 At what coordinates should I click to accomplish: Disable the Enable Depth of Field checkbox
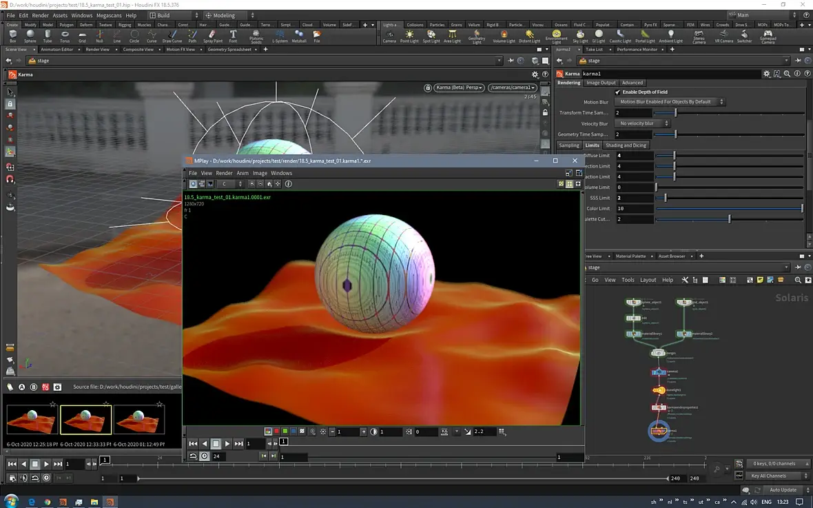[x=617, y=92]
